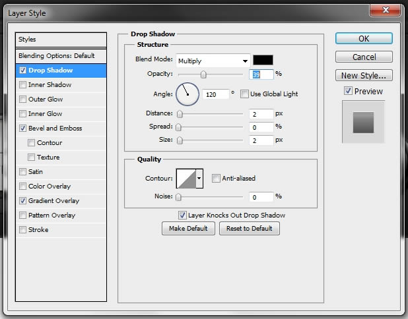Click the Angle dial control

187,94
